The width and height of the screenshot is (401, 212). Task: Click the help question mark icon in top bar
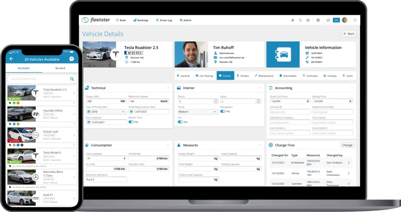coord(318,20)
